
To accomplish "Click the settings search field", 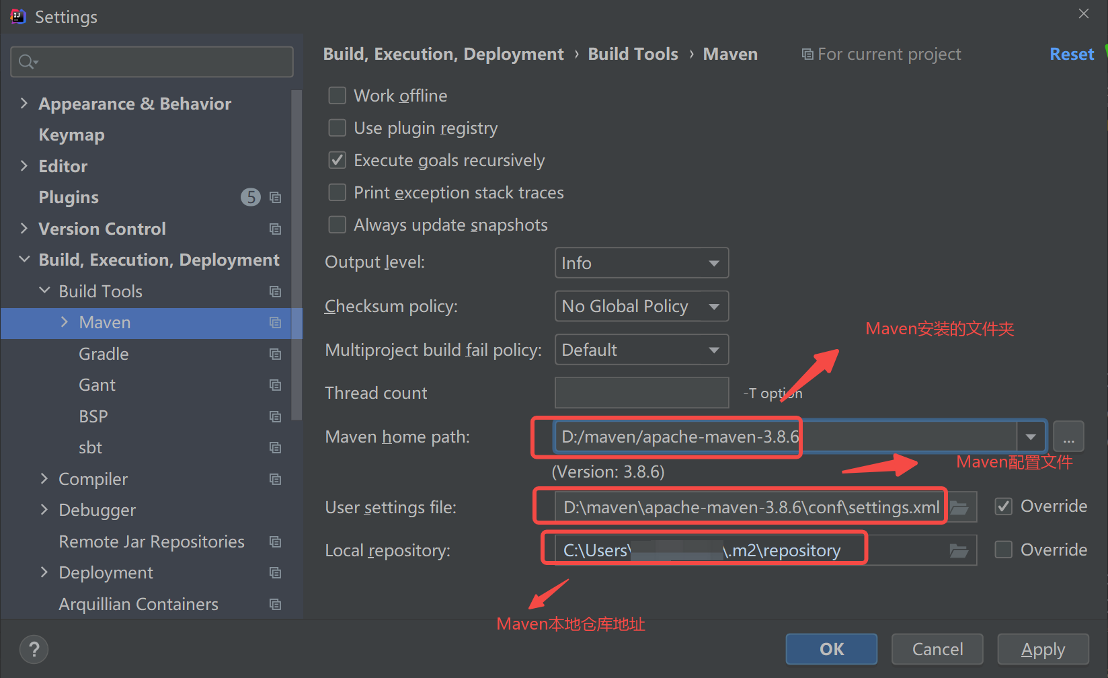I will pyautogui.click(x=152, y=62).
